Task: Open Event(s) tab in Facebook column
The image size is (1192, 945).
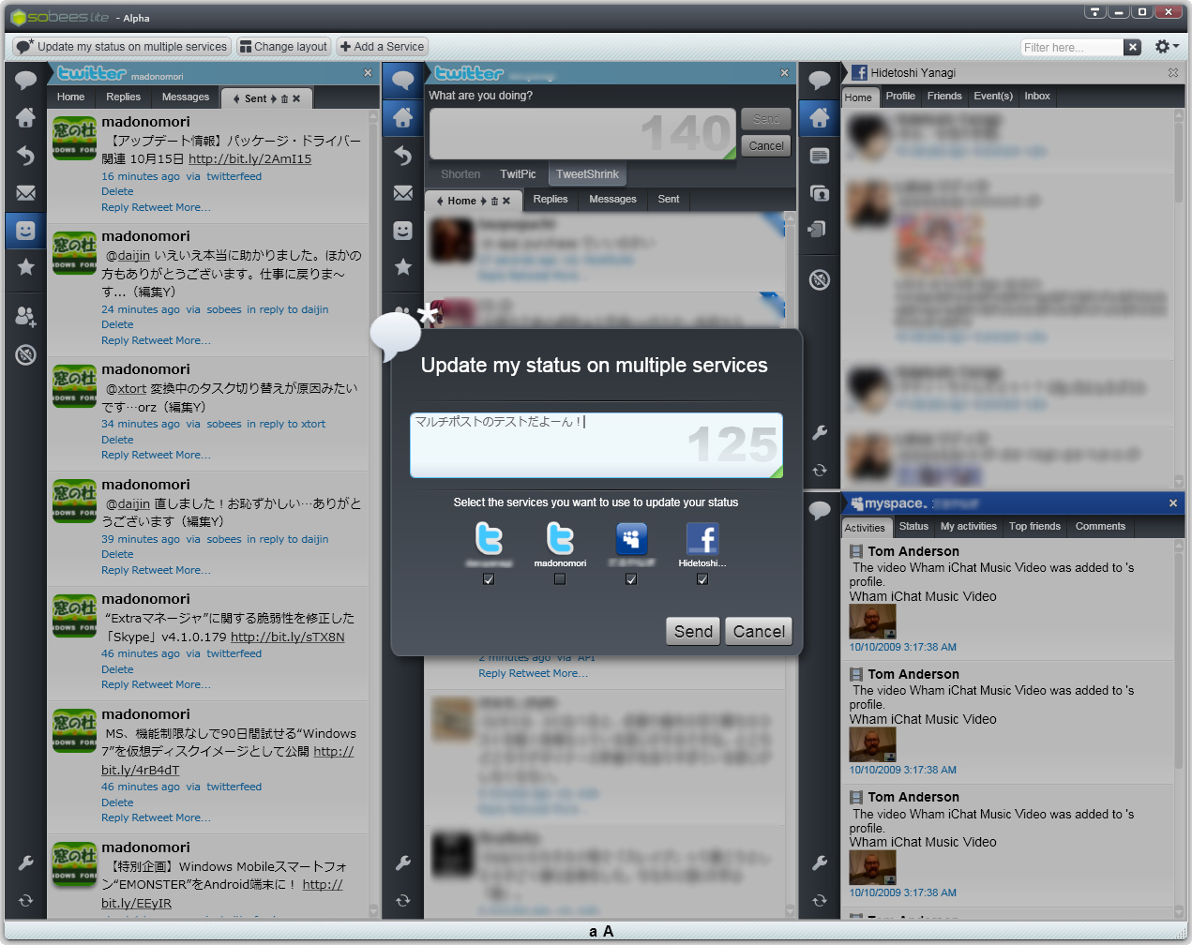Action: pos(993,96)
